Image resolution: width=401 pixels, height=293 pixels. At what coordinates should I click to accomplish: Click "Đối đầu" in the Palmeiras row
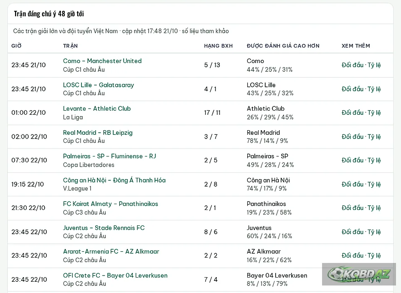[353, 160]
